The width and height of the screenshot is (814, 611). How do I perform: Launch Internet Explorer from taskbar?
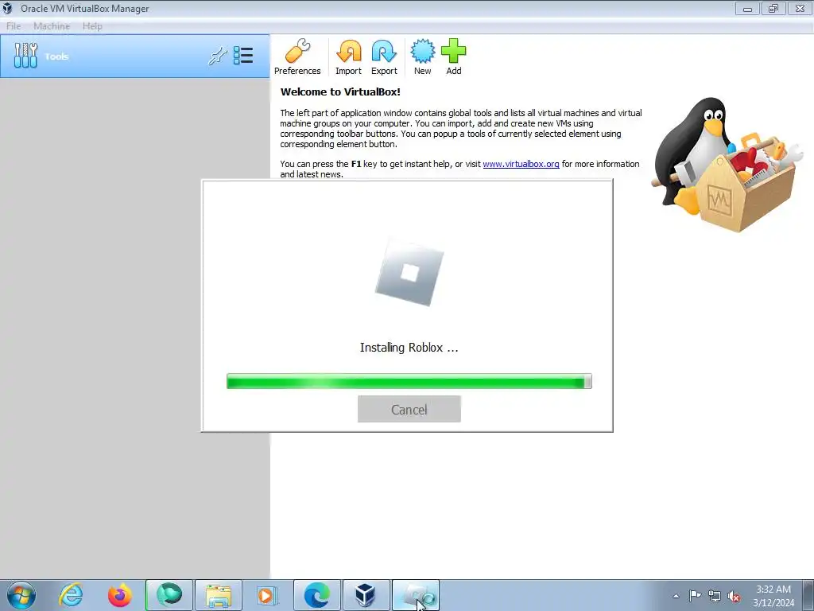71,595
